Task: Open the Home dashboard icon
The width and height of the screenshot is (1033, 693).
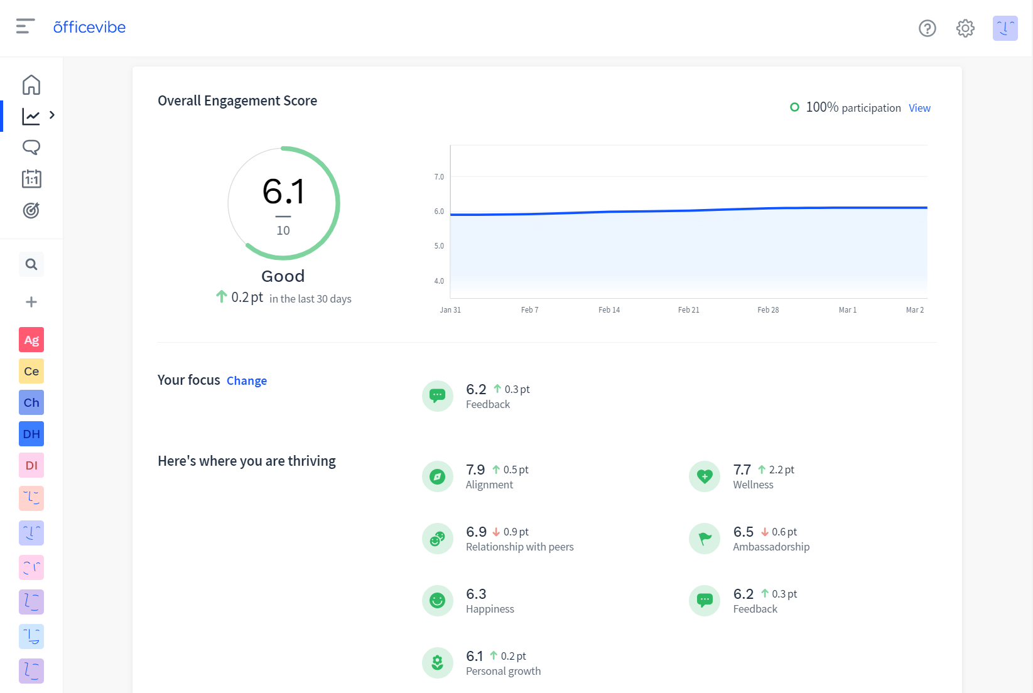Action: tap(31, 83)
